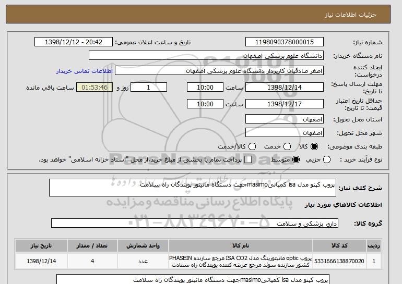
Task: Click the buyer organization name field
Action: pos(206,56)
